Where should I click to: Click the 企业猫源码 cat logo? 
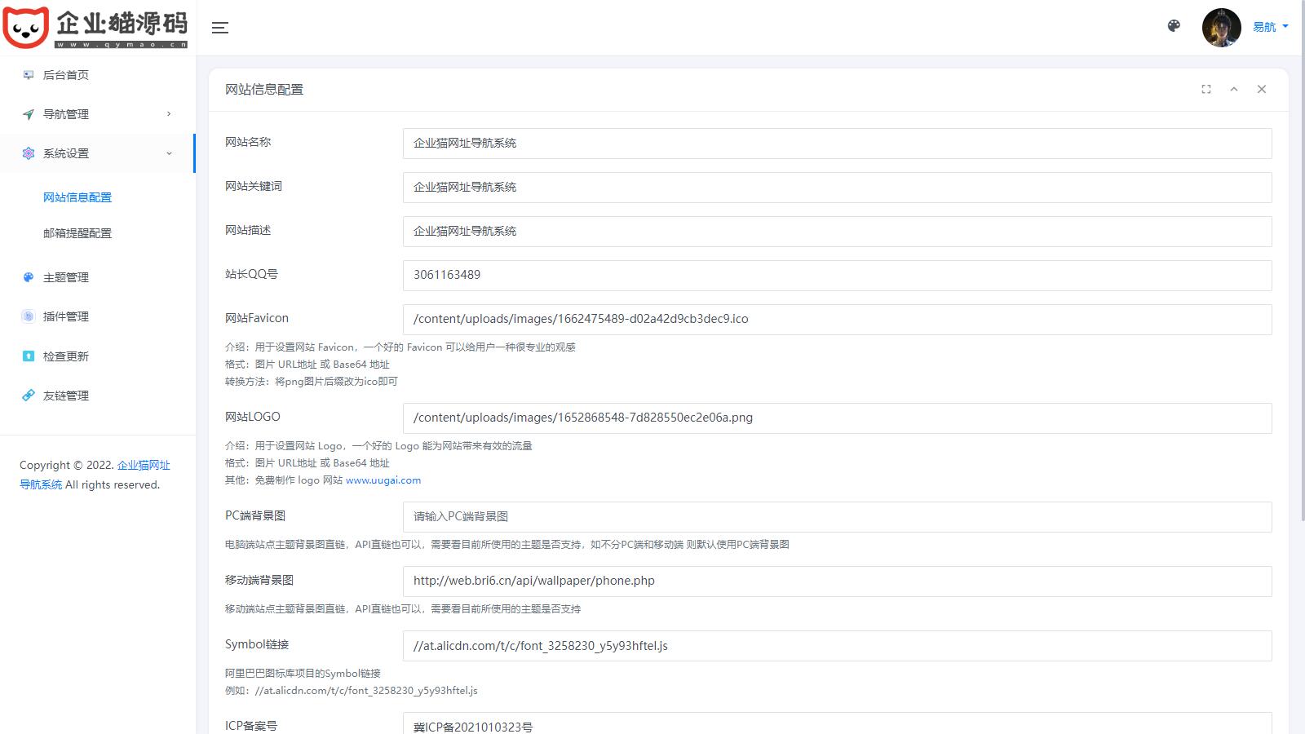point(96,28)
